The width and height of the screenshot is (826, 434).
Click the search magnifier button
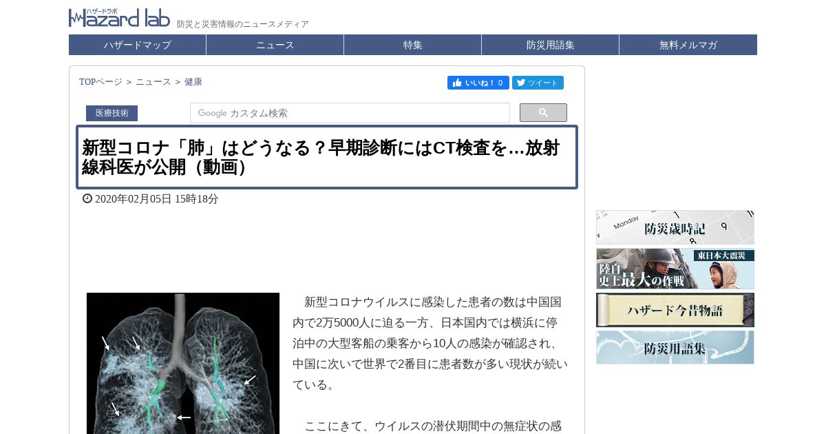tap(543, 113)
